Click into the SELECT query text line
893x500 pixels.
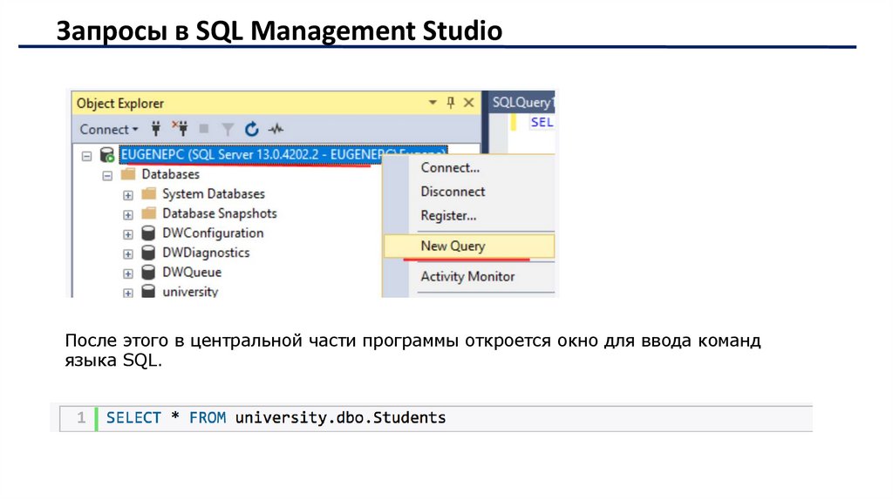[276, 418]
